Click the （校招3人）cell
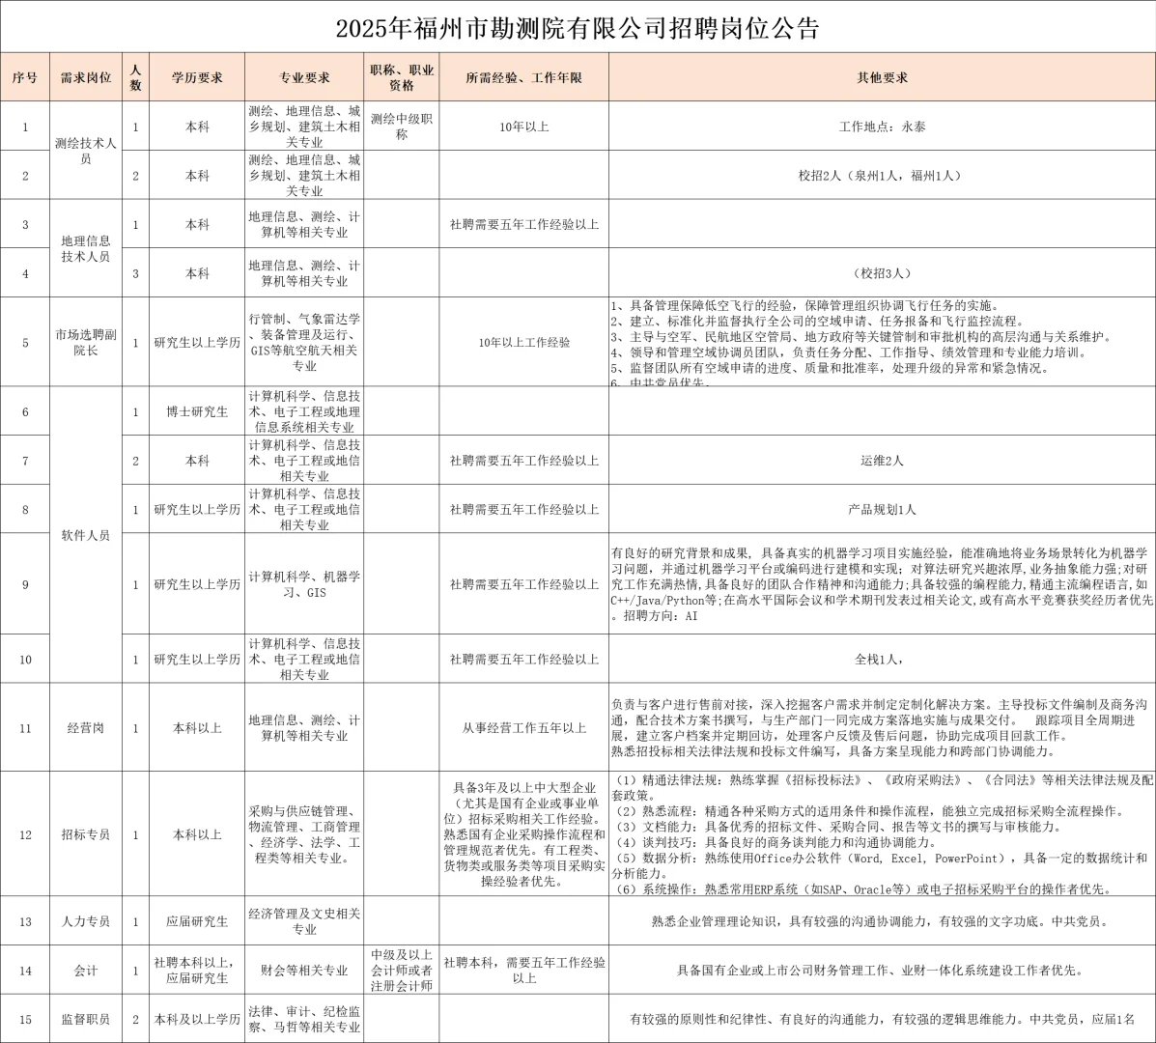This screenshot has height=1043, width=1156. (x=882, y=272)
